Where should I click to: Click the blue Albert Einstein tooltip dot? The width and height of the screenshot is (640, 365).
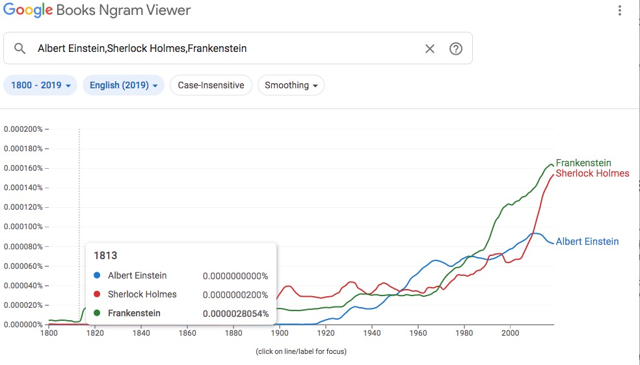tap(97, 275)
